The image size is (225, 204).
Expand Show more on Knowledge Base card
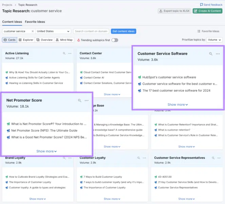(112, 147)
